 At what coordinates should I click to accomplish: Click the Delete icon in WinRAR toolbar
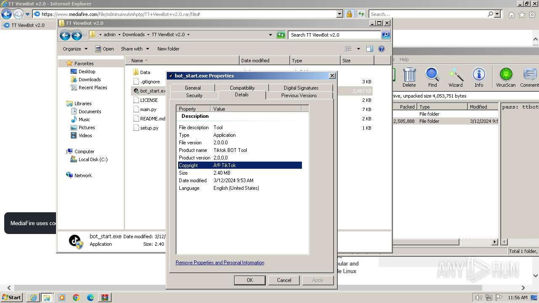[x=409, y=77]
